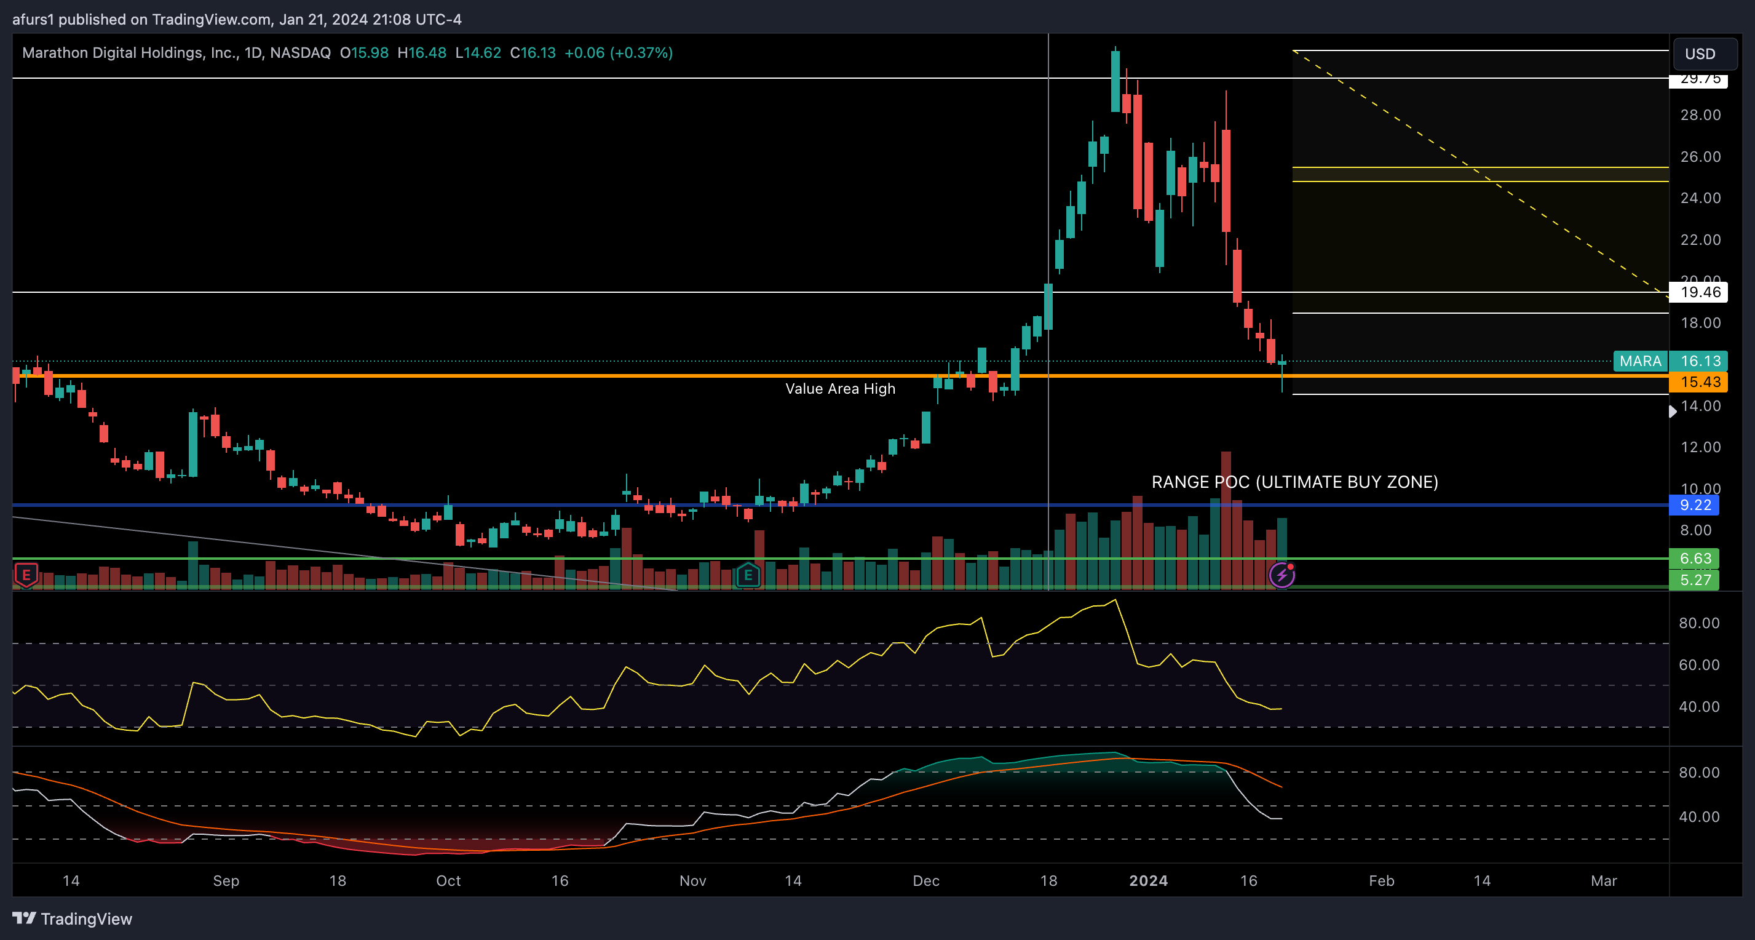1755x940 pixels.
Task: Click the 2024 label on the time axis
Action: point(1149,881)
